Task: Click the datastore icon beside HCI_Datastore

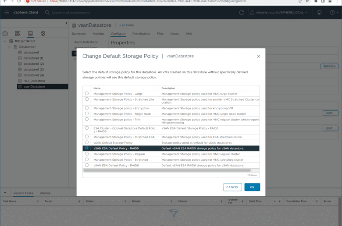Action: [20, 81]
